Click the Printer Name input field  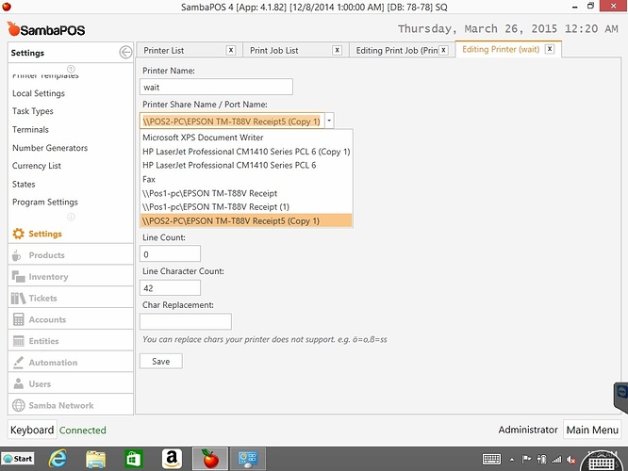pos(216,87)
